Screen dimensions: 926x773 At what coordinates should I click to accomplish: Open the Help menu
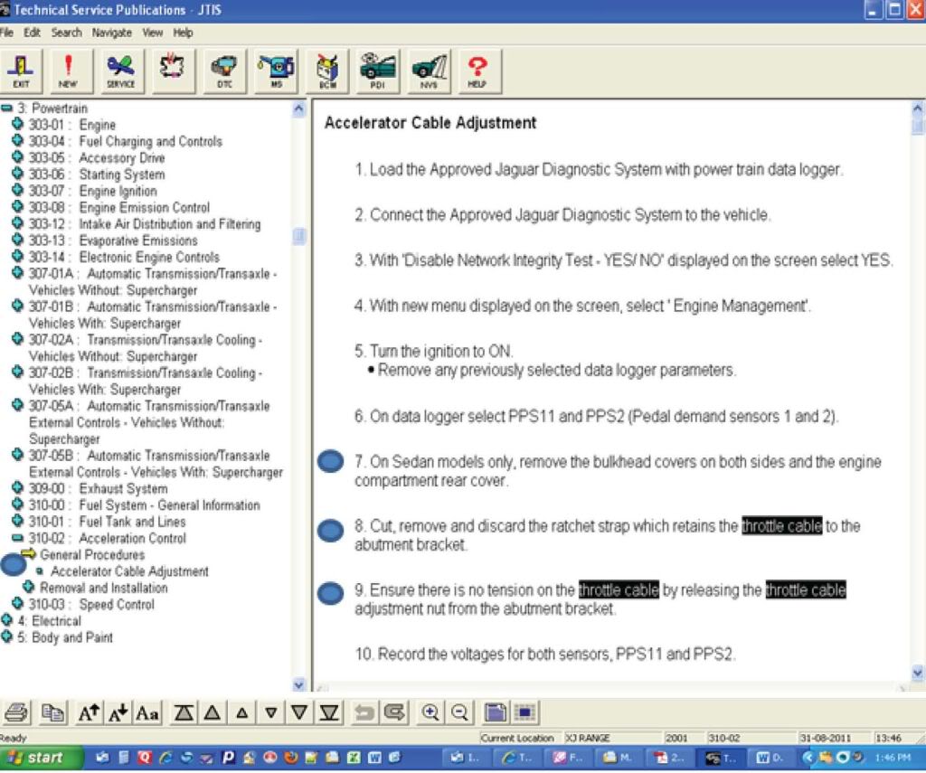tap(183, 33)
